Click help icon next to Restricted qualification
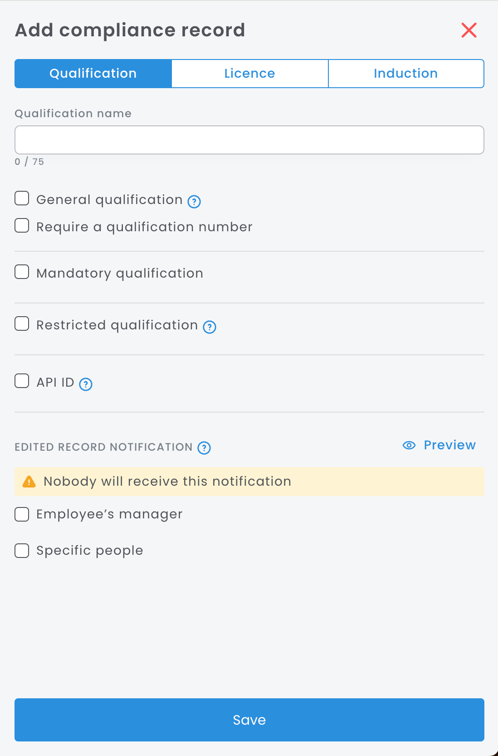 [x=210, y=327]
